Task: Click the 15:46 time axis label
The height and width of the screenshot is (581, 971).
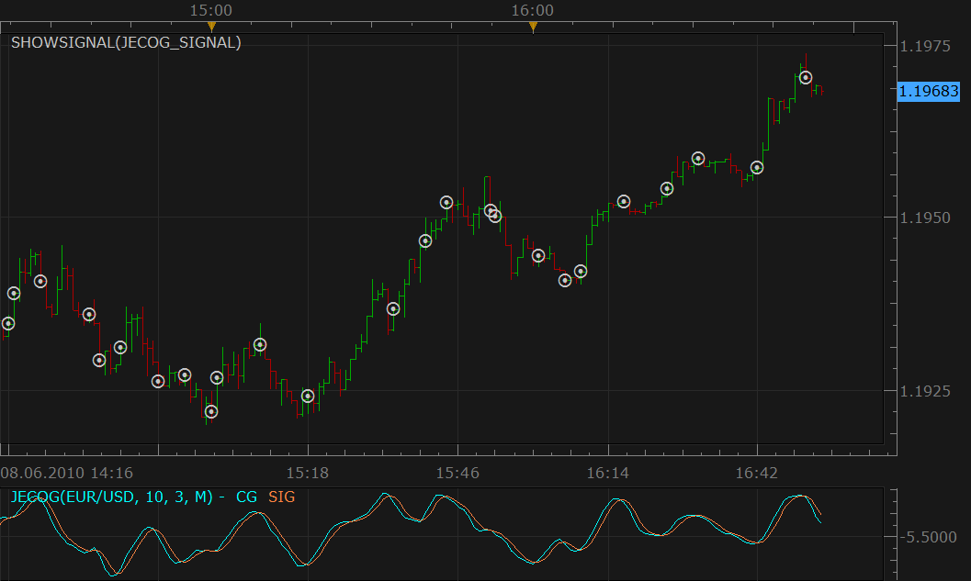Action: (457, 474)
